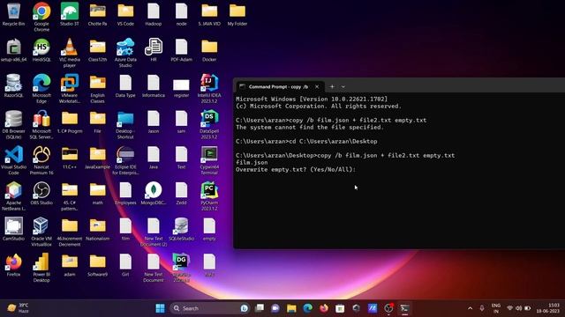
Task: Select Power BI Desktop shortcut icon
Action: click(41, 268)
